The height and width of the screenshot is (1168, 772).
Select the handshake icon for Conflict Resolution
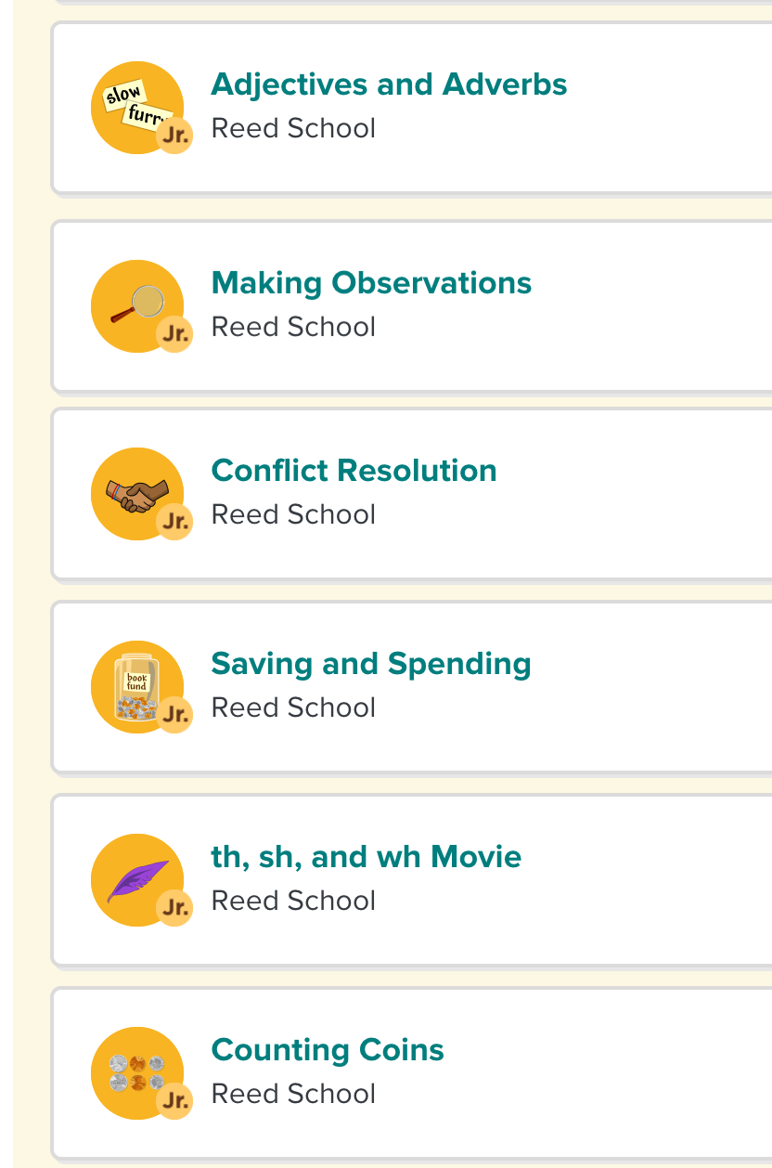135,493
